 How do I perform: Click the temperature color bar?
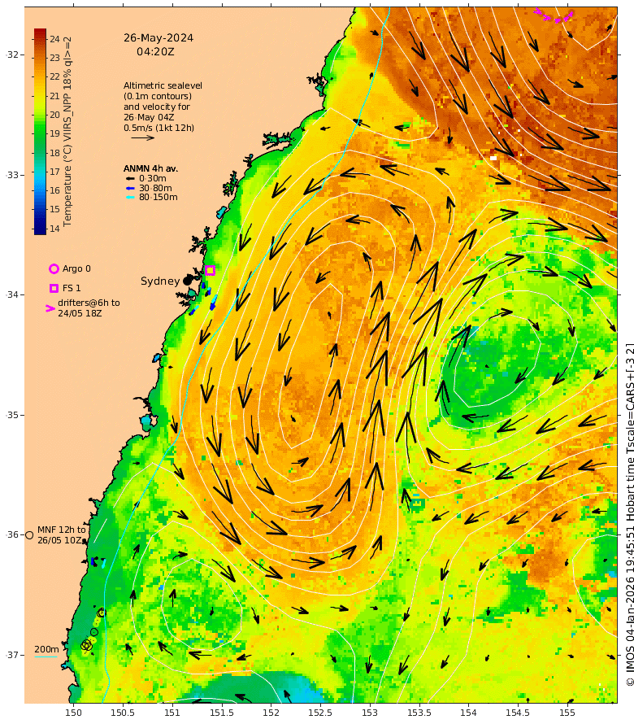click(40, 132)
